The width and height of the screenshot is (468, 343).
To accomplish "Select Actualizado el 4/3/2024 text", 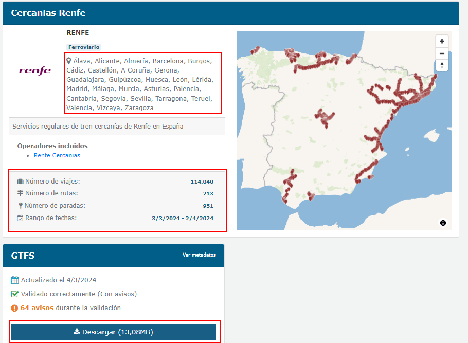I will tap(59, 280).
